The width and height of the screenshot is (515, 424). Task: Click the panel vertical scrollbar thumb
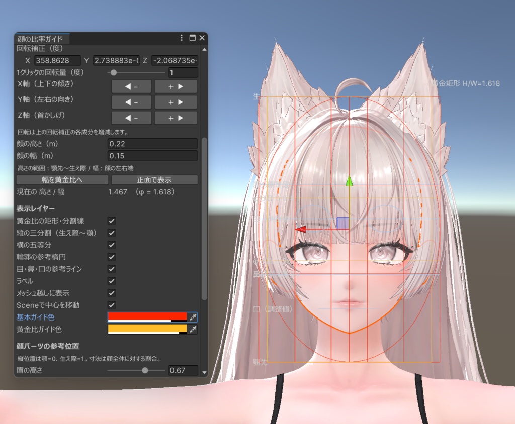pos(204,219)
